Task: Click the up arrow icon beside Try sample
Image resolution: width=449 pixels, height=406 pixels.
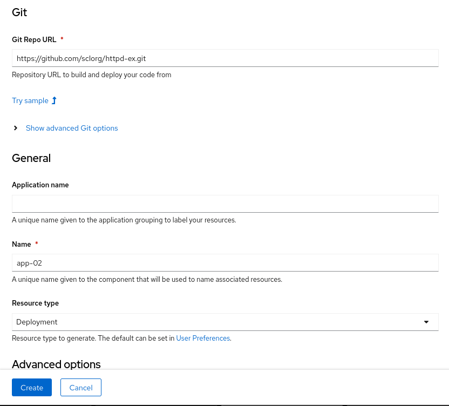Action: pyautogui.click(x=54, y=100)
